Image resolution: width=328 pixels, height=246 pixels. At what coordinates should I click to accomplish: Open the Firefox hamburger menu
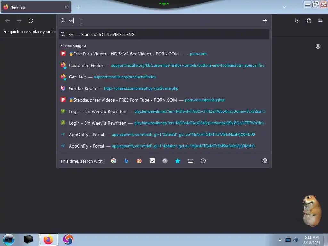coord(320,20)
